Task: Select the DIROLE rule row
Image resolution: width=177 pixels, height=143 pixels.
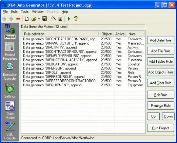Action: tap(83, 72)
